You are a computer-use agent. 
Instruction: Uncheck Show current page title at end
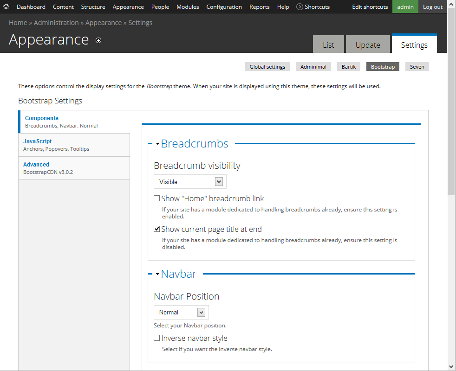(157, 229)
